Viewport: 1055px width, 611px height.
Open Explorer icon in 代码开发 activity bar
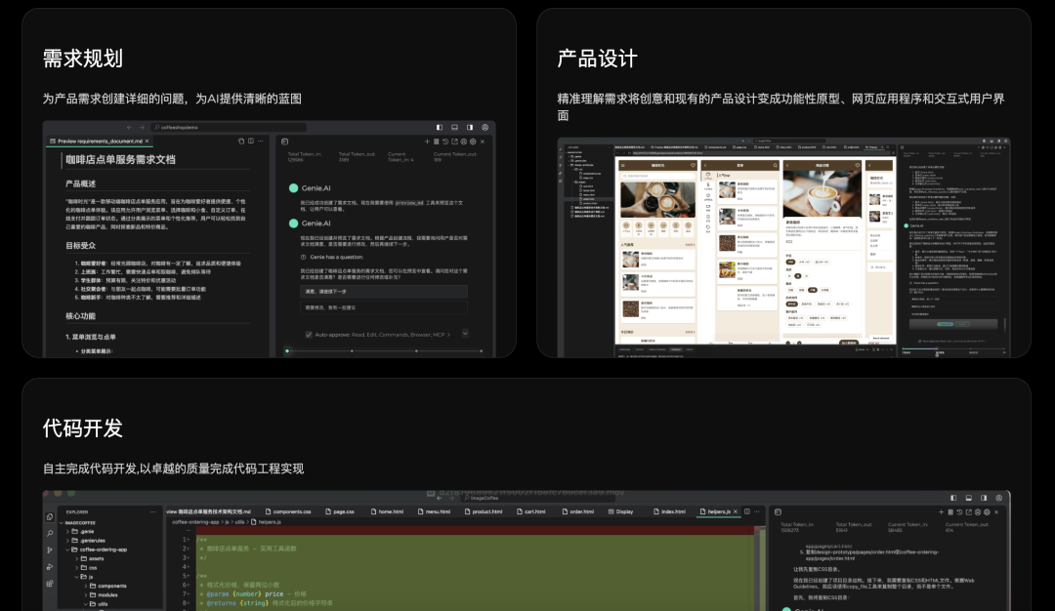click(49, 517)
